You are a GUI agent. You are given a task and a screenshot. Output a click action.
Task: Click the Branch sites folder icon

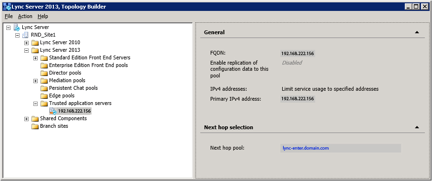point(35,126)
